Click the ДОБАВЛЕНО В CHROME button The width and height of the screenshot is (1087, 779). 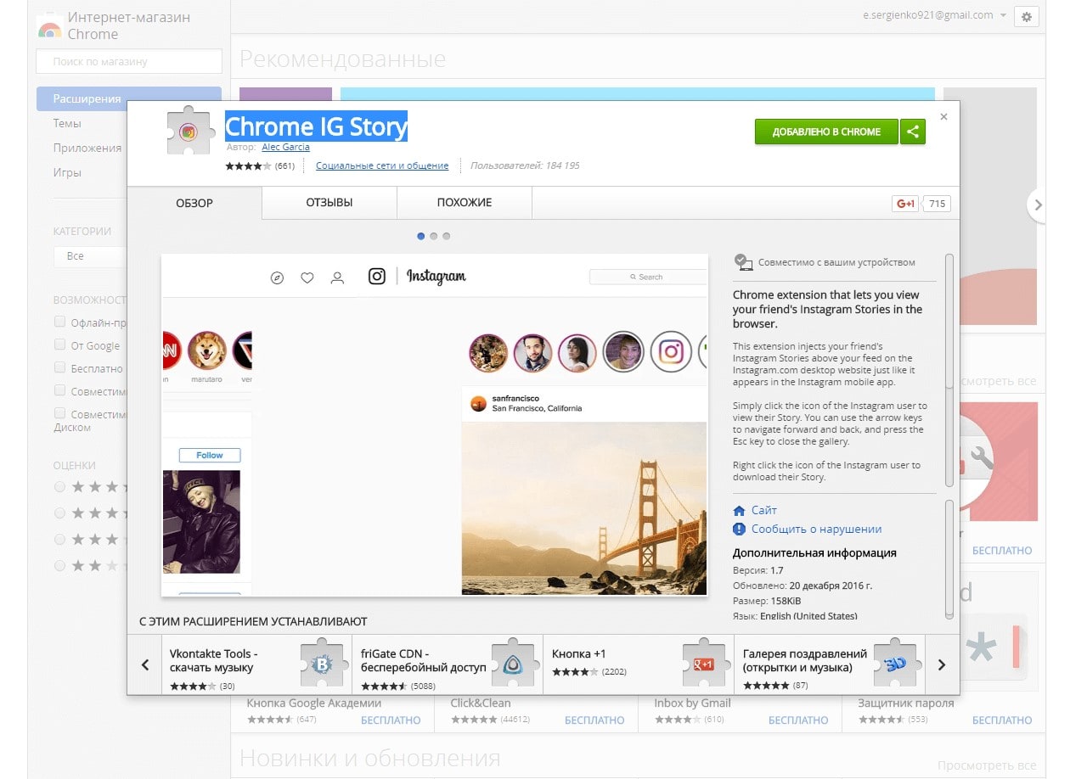(826, 132)
